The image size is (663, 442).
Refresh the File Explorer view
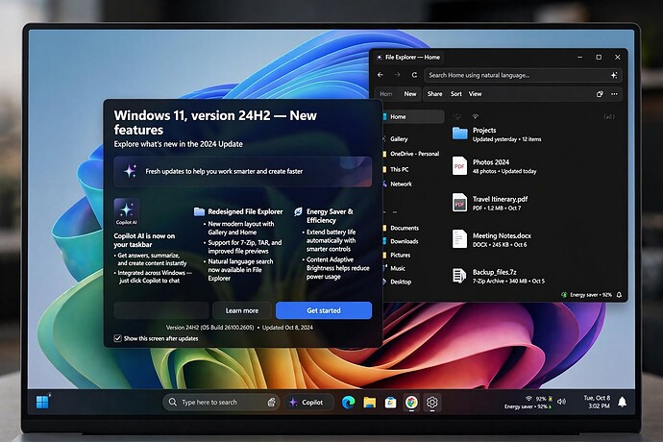click(x=414, y=75)
